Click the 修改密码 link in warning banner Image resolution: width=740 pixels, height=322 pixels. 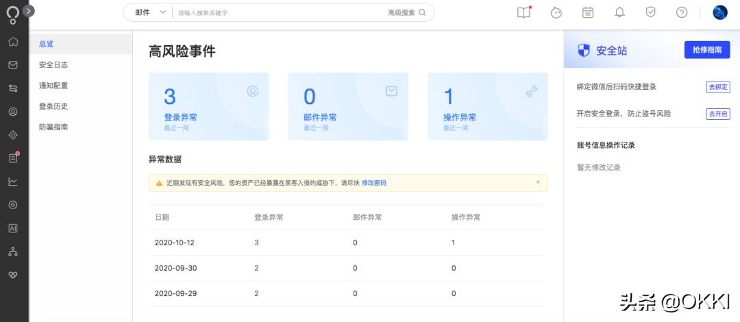374,183
